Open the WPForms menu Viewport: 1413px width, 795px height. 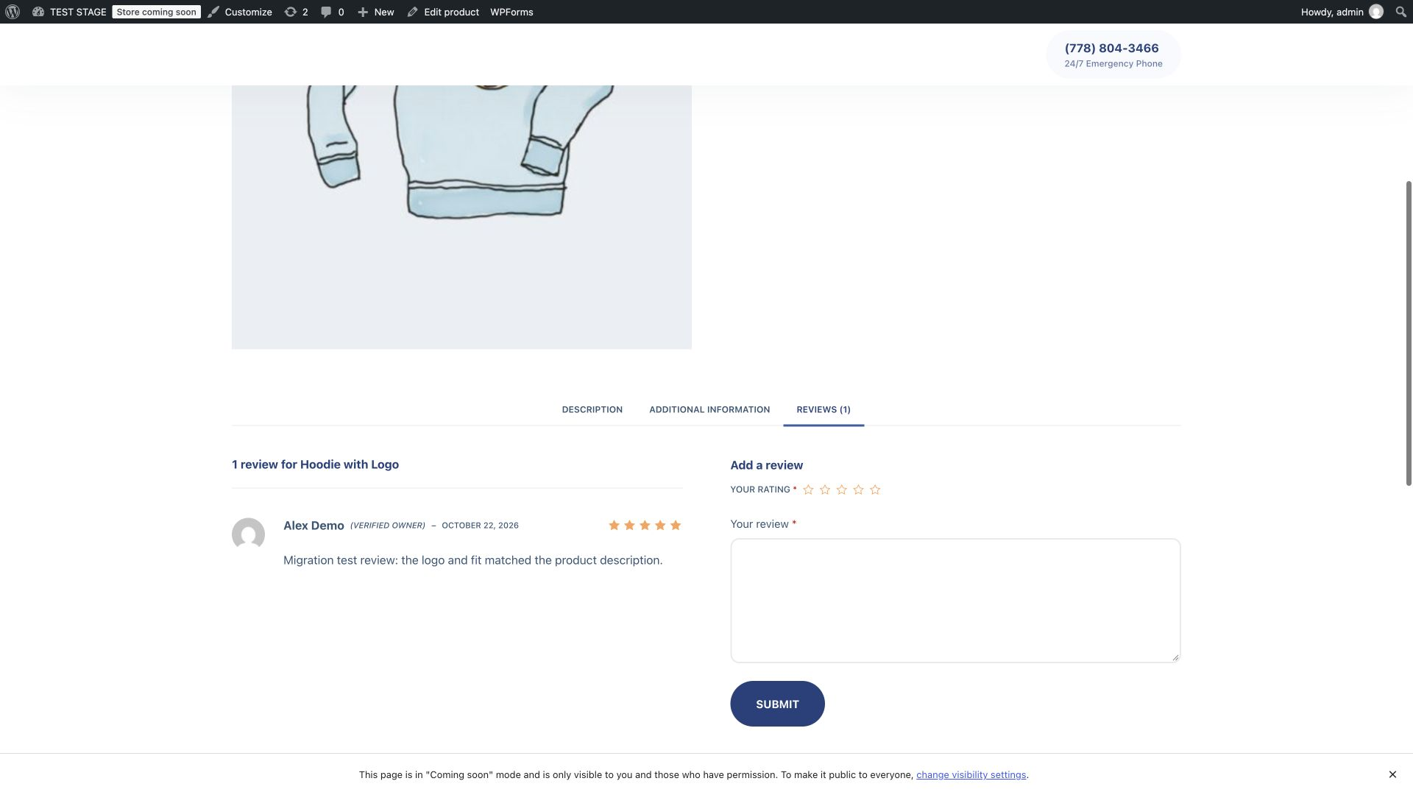tap(511, 12)
